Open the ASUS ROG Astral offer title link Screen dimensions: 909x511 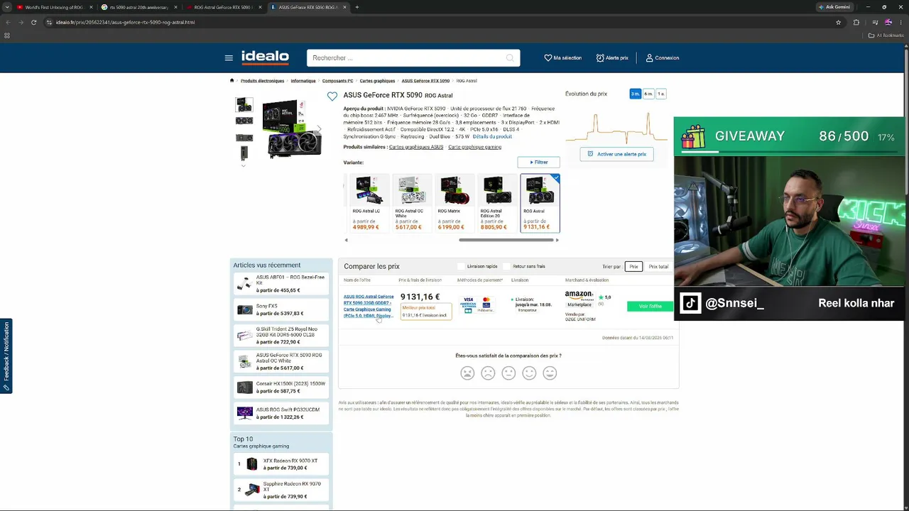coord(369,306)
